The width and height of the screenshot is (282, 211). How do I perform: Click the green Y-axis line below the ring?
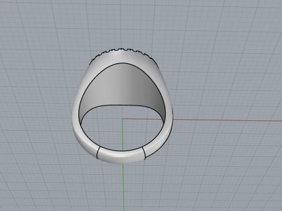(x=123, y=187)
